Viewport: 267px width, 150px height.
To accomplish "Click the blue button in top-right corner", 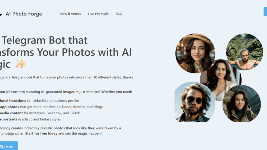I will (265, 12).
